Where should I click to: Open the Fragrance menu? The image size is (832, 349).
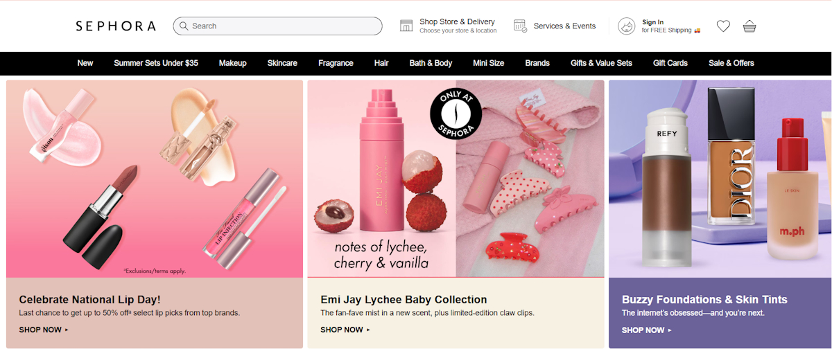(x=336, y=63)
